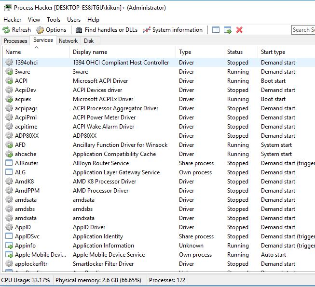Click the gear icon of amdsbs
The height and width of the screenshot is (287, 315).
[x=9, y=209]
